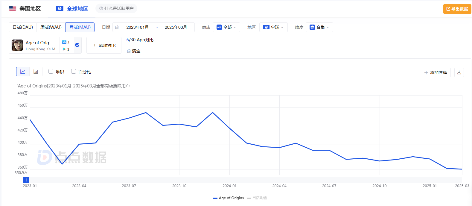Click the download chart icon
The width and height of the screenshot is (472, 206).
click(x=459, y=72)
